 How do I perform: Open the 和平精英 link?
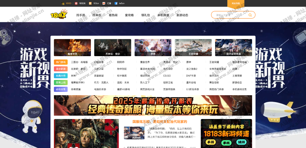point(122,76)
